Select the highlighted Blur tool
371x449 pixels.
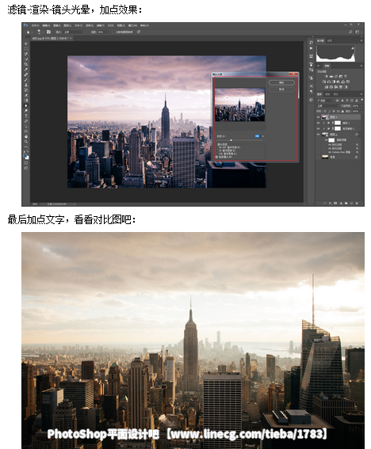click(x=26, y=105)
